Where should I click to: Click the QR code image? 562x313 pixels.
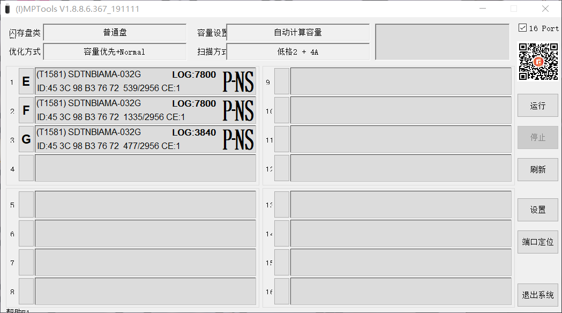click(x=538, y=61)
